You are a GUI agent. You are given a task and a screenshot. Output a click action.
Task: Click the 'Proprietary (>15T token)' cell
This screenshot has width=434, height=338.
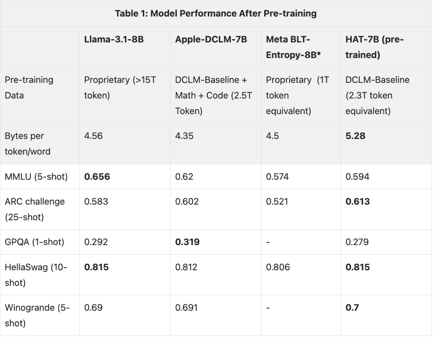pos(120,88)
